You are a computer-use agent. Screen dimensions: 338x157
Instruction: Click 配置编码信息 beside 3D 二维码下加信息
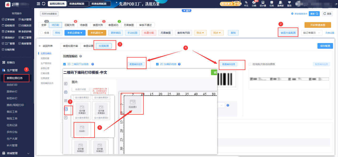[137, 64]
